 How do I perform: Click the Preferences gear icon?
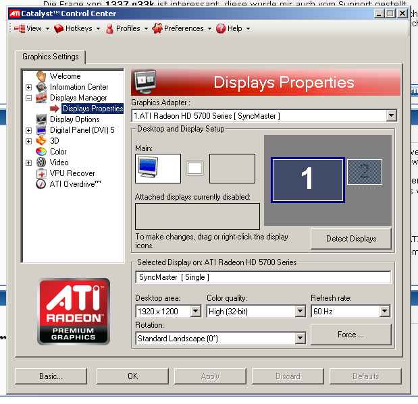[157, 28]
